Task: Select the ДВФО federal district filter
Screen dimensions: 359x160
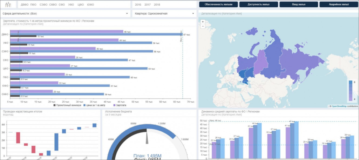Action: pos(25,5)
